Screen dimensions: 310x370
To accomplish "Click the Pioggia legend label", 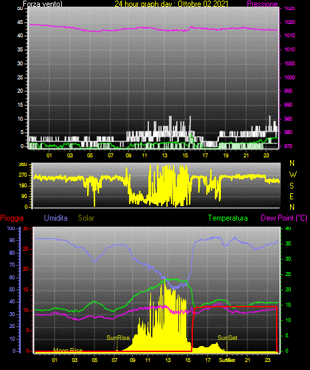I will click(12, 218).
